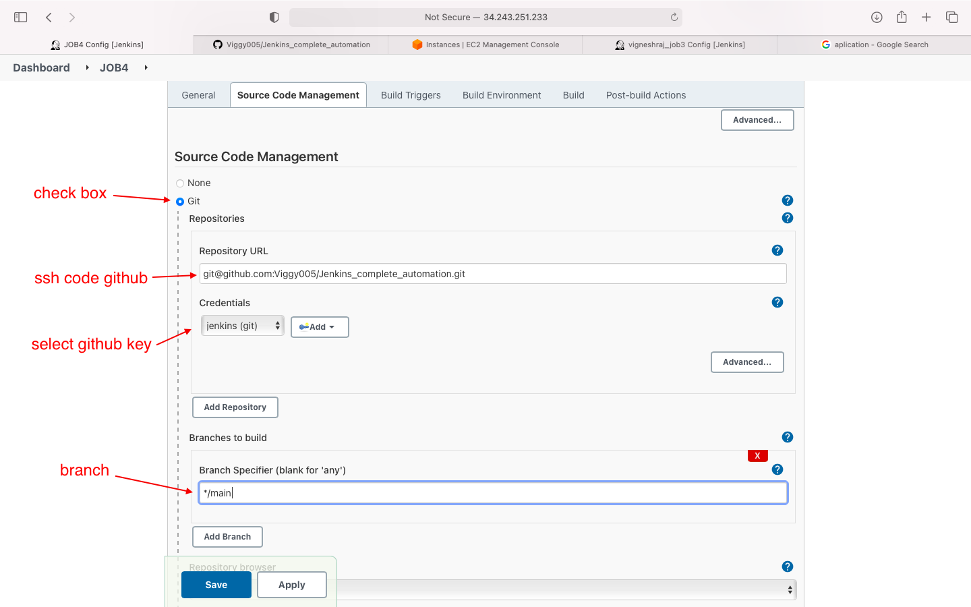Click the Safari address bar
Image resolution: width=971 pixels, height=607 pixels.
click(486, 18)
